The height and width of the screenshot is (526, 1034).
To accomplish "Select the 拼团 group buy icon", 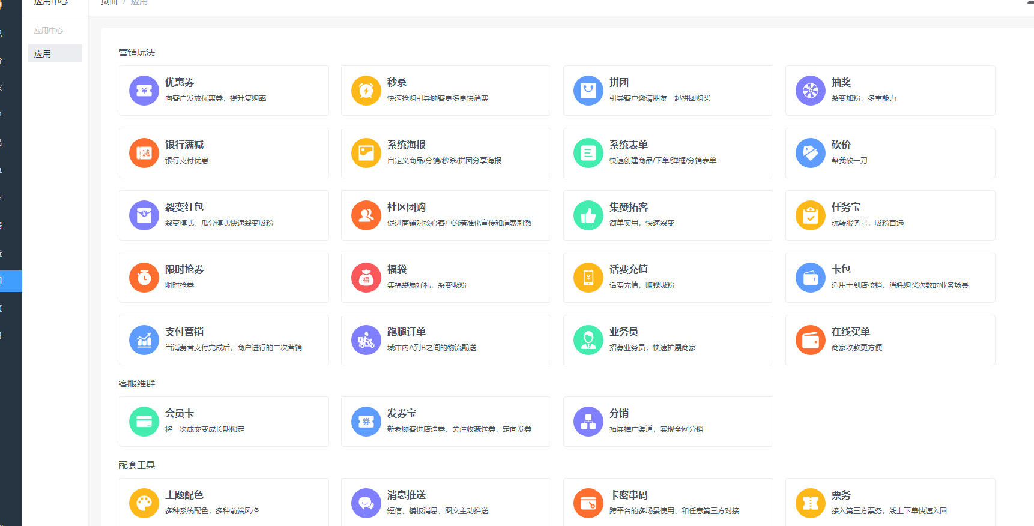I will (x=588, y=91).
